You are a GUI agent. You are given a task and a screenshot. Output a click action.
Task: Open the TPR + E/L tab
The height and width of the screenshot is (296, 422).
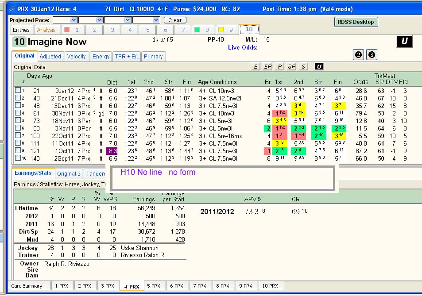[x=127, y=57]
